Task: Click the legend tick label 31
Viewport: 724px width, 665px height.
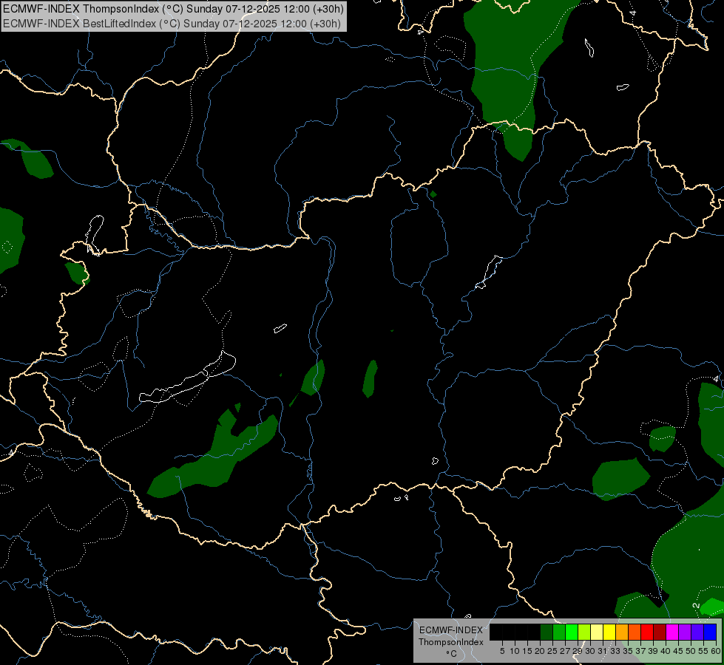Action: tap(603, 651)
